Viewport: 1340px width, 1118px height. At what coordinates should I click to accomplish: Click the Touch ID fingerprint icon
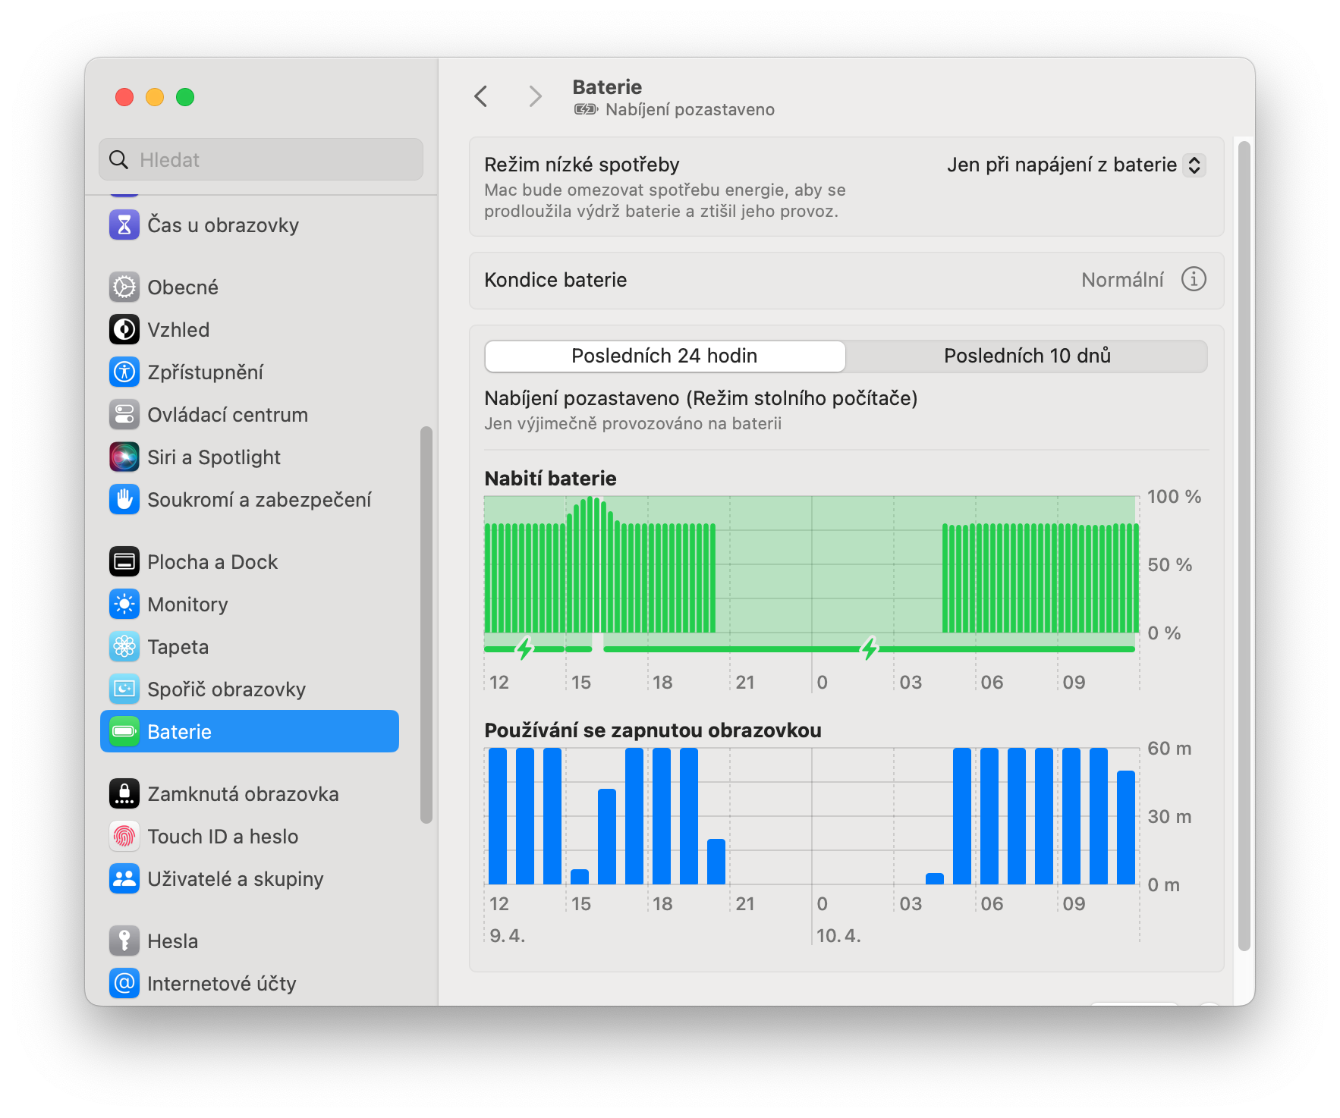coord(124,837)
